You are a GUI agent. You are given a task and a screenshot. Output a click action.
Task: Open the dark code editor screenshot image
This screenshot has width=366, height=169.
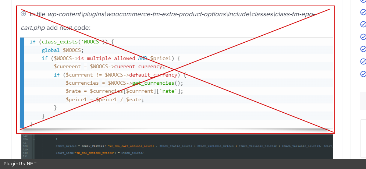pos(177,146)
